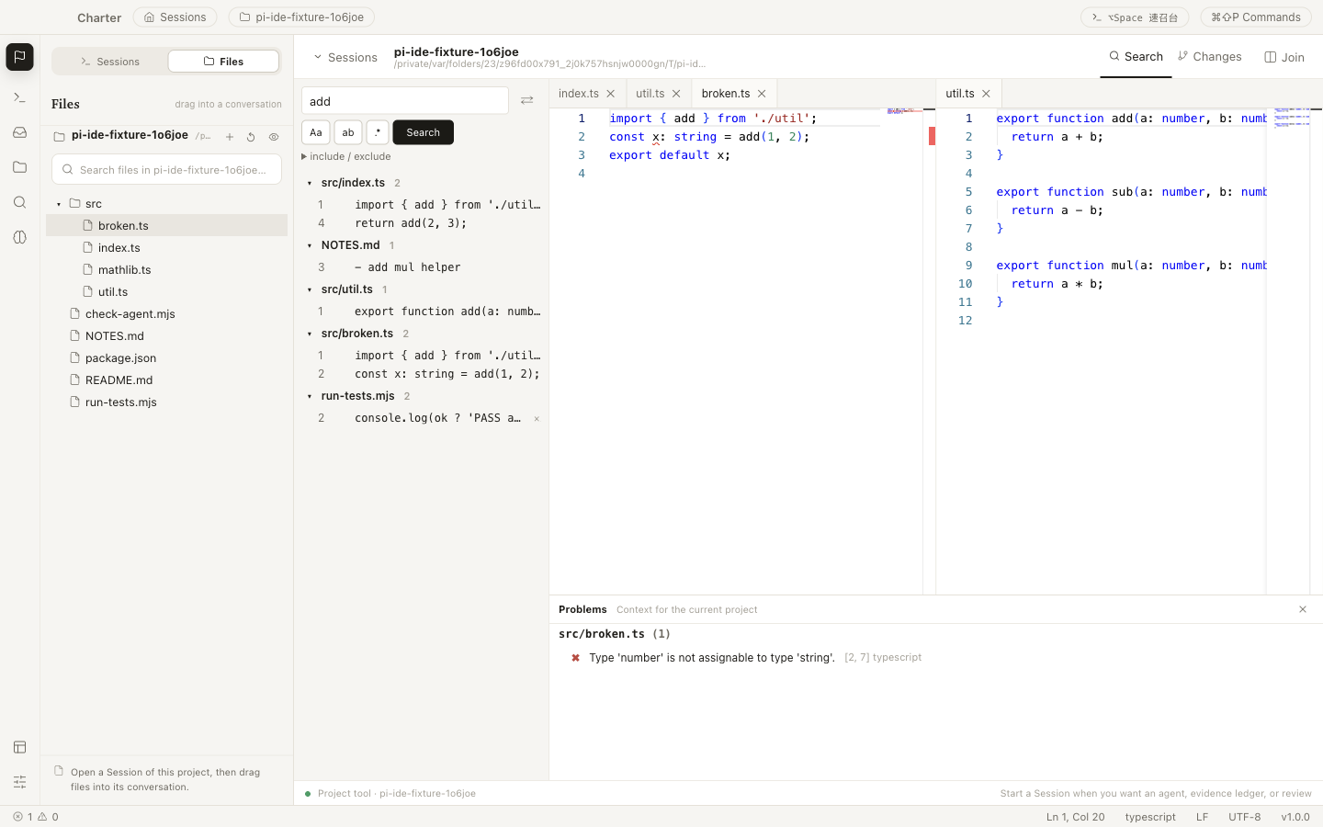Click the pi-ide-fixture-1o6joe pill in title bar

(301, 17)
